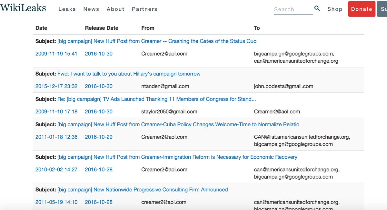Click date 2009-11-10 17:18
This screenshot has width=387, height=210.
[x=56, y=111]
